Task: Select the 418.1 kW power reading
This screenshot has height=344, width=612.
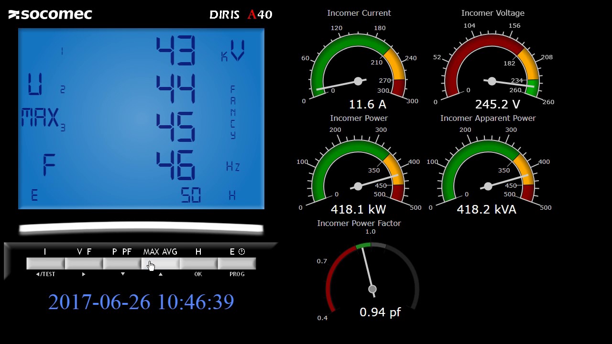Action: [x=358, y=209]
